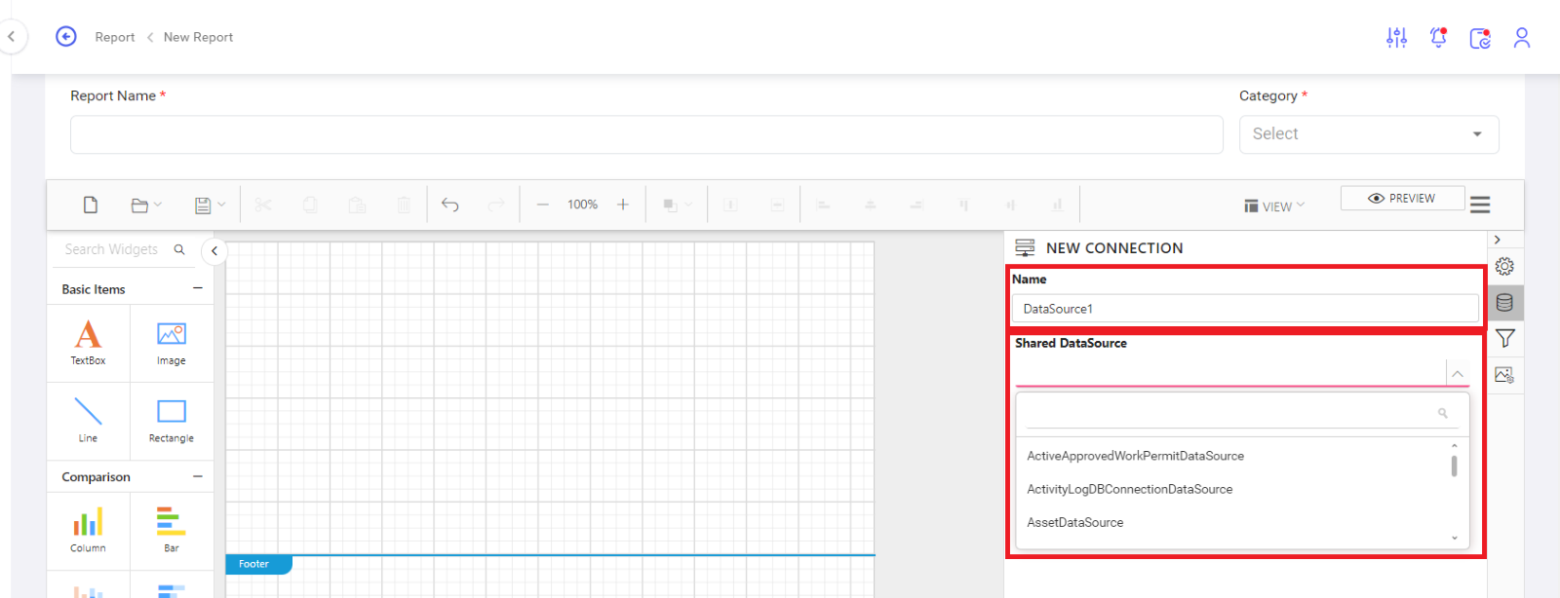
Task: Select the Line widget
Action: pyautogui.click(x=88, y=421)
